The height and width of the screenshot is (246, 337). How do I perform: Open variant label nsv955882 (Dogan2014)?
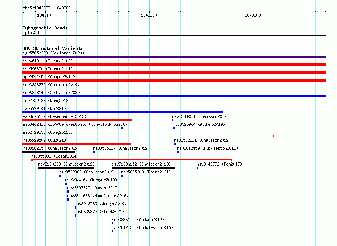click(x=55, y=156)
